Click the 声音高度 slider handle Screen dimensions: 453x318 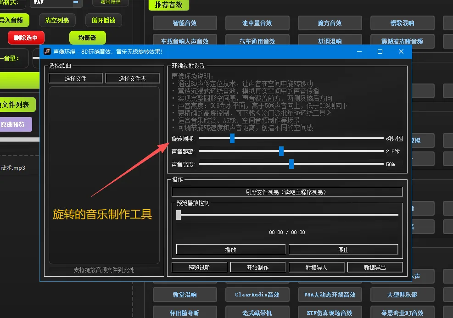291,164
